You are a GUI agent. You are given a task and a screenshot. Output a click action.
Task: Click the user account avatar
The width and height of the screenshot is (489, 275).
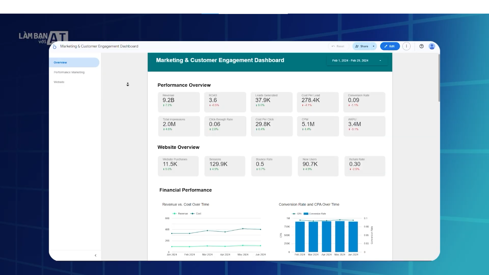pyautogui.click(x=432, y=46)
